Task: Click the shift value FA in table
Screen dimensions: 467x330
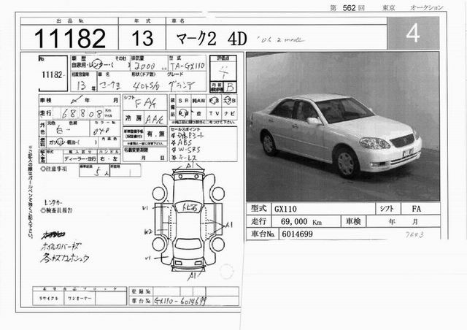Action: coord(417,209)
